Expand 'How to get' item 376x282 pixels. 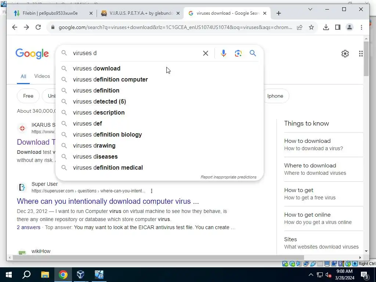pyautogui.click(x=323, y=194)
